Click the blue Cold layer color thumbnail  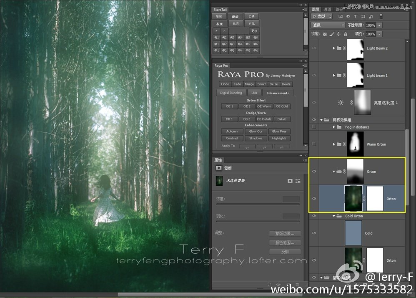(353, 233)
